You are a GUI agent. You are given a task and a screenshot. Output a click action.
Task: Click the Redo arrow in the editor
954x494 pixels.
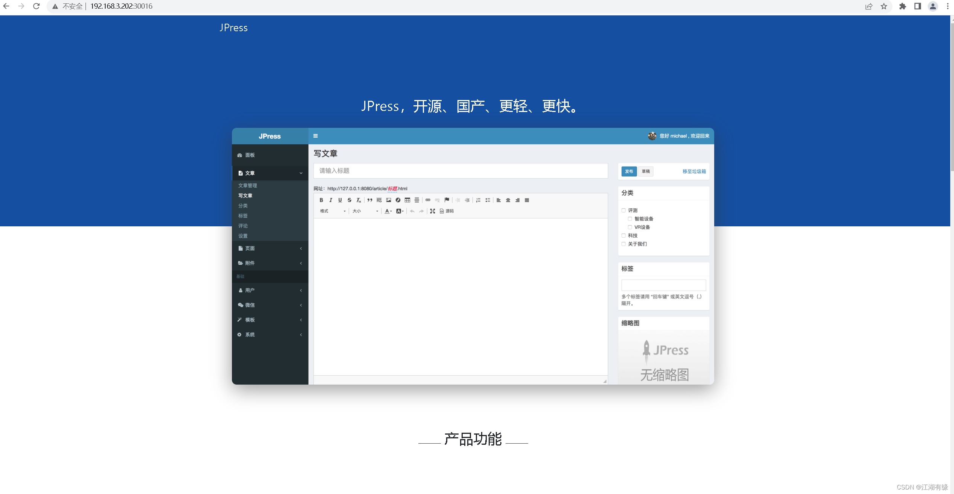coord(422,211)
